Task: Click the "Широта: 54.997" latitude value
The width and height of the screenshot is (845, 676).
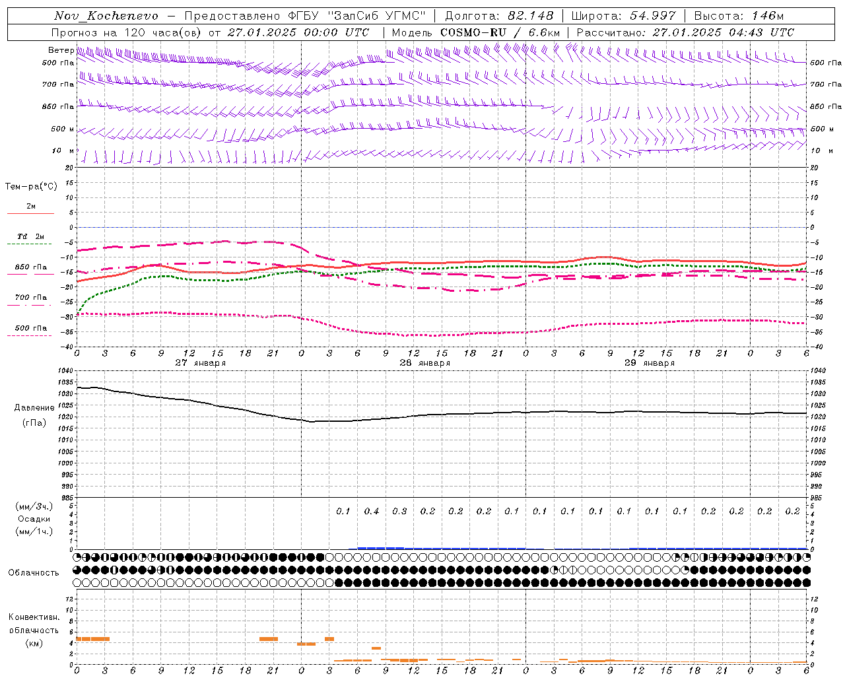Action: click(623, 16)
